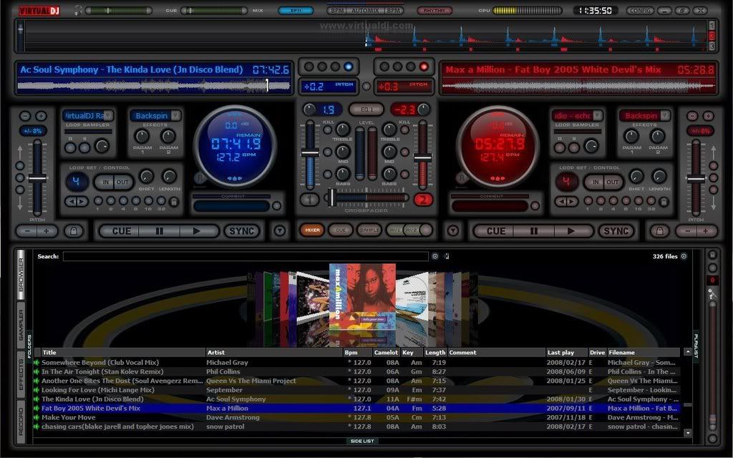Click the round R button beside the red deck display
Image resolution: width=733 pixels, height=458 pixels.
tap(462, 178)
